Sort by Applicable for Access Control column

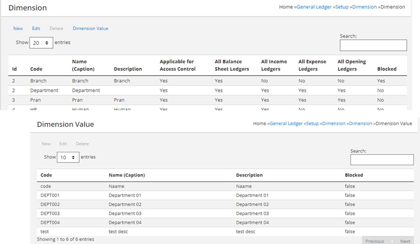click(177, 66)
